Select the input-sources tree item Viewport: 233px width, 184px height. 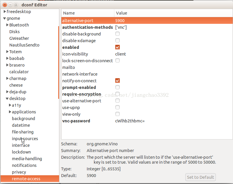[x=25, y=139]
